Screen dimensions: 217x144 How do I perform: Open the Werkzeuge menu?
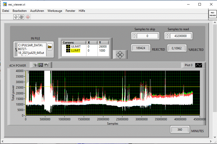[x=55, y=11]
